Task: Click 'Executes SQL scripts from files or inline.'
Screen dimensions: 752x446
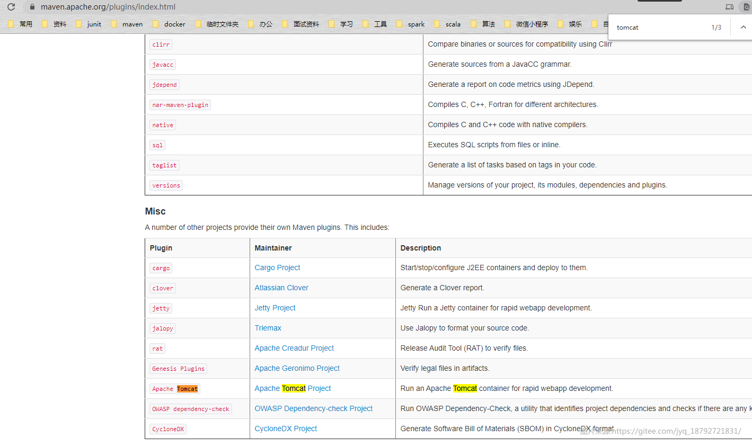Action: 494,145
